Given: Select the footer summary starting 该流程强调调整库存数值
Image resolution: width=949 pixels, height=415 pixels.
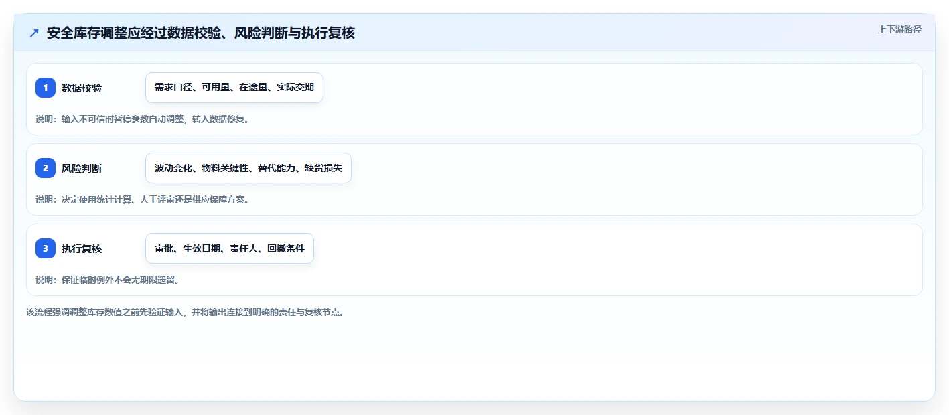Looking at the screenshot, I should (186, 312).
